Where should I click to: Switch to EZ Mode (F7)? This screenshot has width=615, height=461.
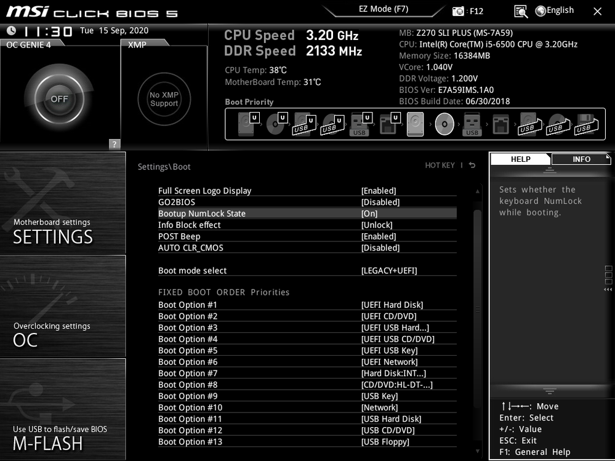(x=384, y=9)
